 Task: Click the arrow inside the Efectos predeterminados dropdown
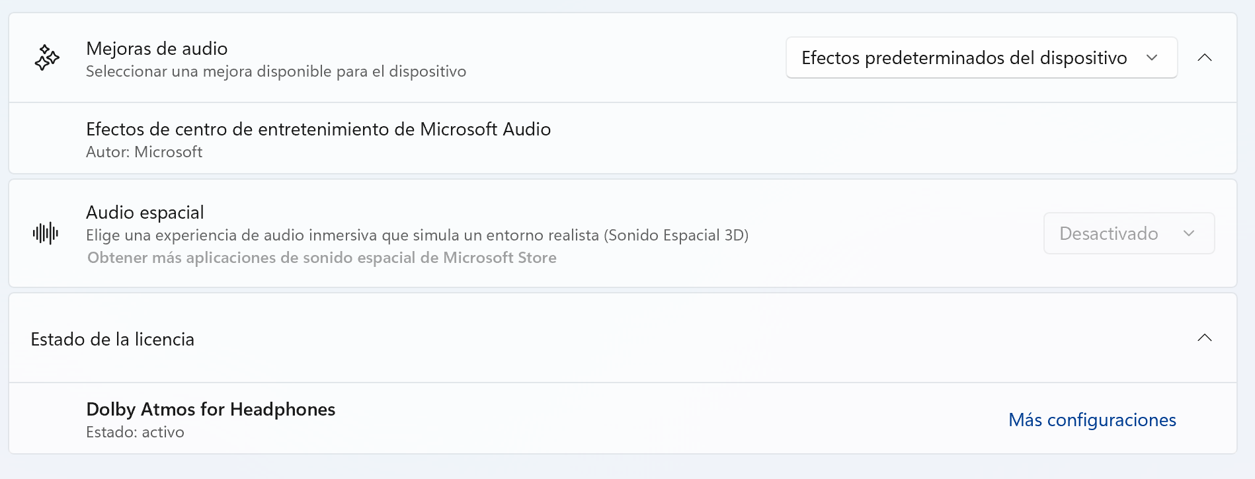[1152, 58]
